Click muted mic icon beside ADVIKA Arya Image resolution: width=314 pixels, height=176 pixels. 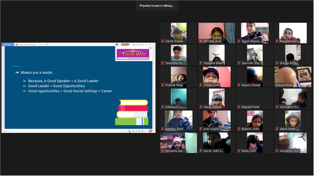[x=200, y=41]
